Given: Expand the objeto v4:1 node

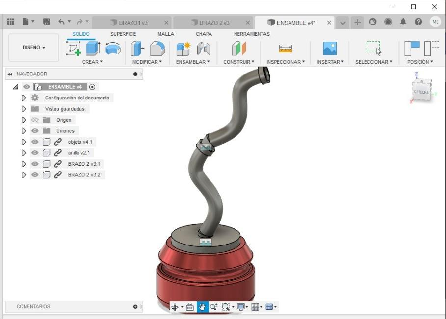Looking at the screenshot, I should (x=24, y=142).
